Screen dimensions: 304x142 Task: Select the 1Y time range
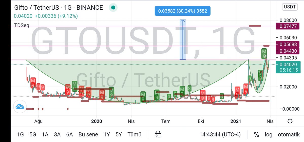pyautogui.click(x=107, y=134)
